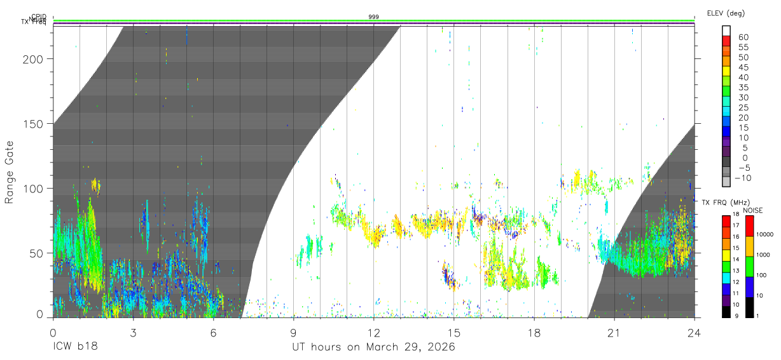
Task: Click the cyan 20–25 degree elevation swatch
Action: click(x=726, y=111)
